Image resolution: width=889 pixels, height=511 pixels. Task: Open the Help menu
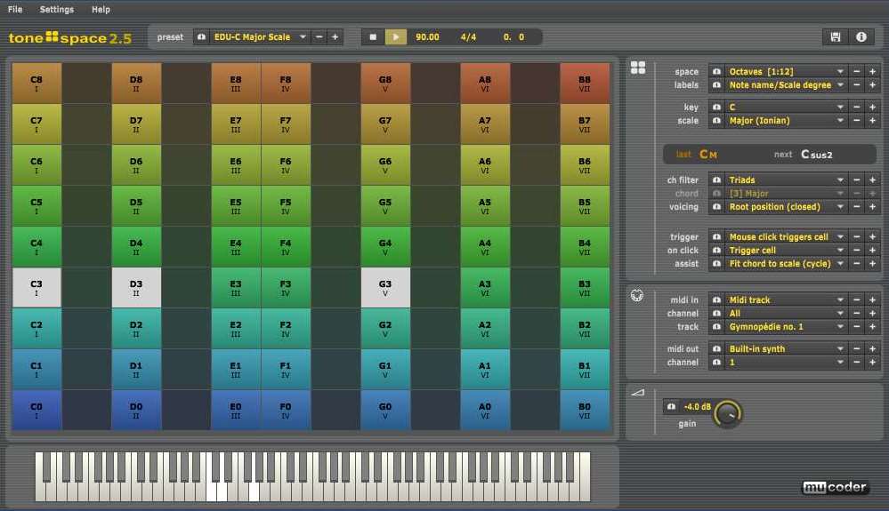click(x=101, y=10)
